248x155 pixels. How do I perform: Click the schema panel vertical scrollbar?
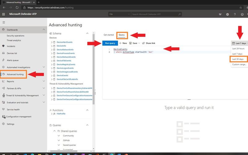(94, 69)
